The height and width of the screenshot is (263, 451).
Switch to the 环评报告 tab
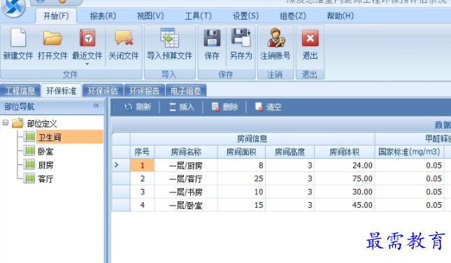click(x=144, y=91)
